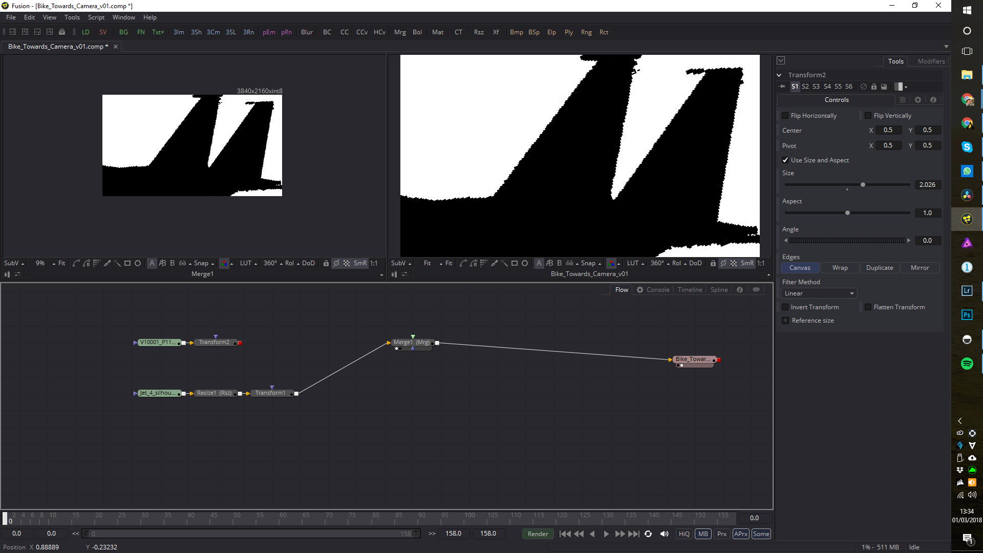Open the Tools menu
The height and width of the screenshot is (553, 983).
72,17
